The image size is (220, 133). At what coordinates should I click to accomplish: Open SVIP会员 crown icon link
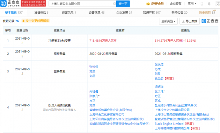click(155, 3)
